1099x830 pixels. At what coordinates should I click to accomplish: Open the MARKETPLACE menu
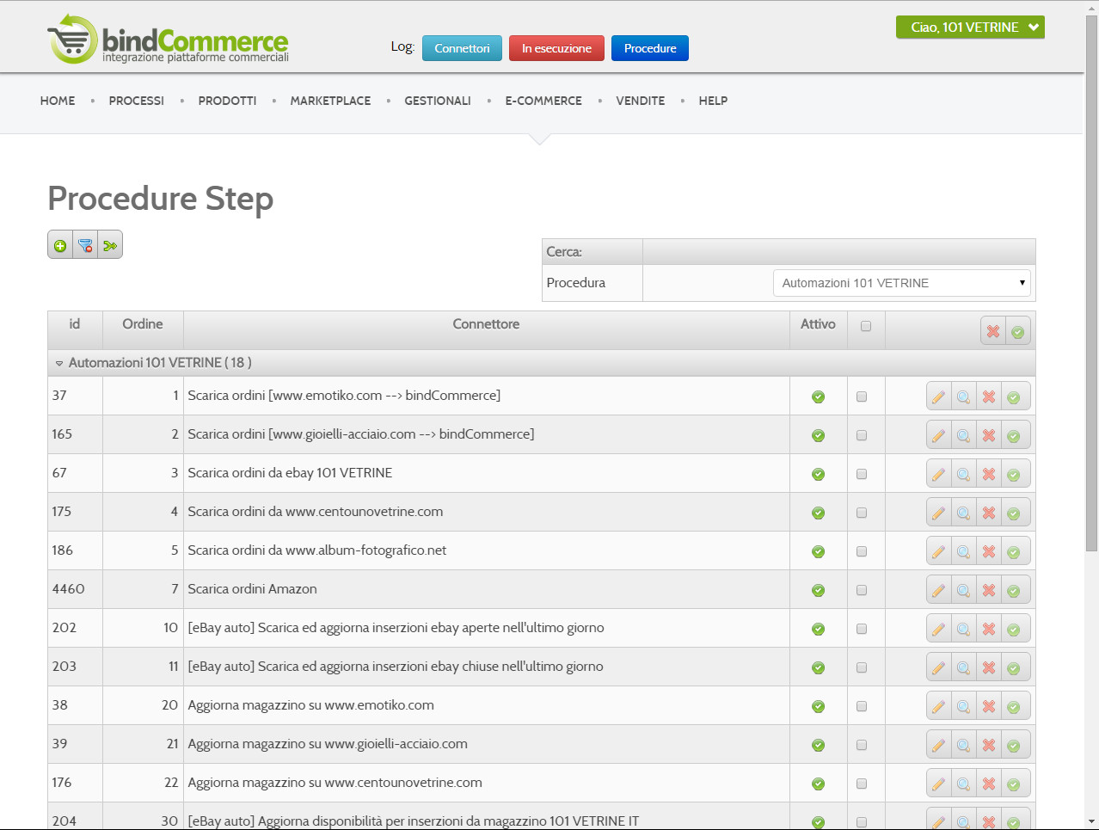click(x=330, y=101)
